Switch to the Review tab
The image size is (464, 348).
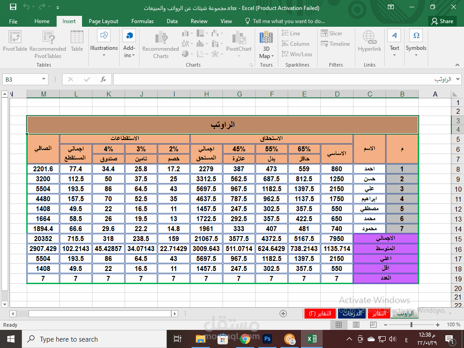click(199, 21)
